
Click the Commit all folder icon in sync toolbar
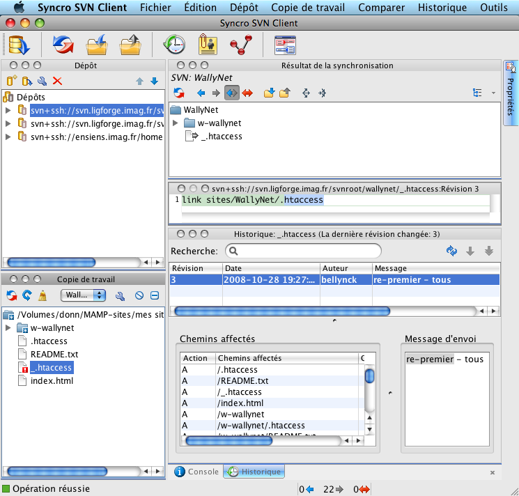[285, 93]
